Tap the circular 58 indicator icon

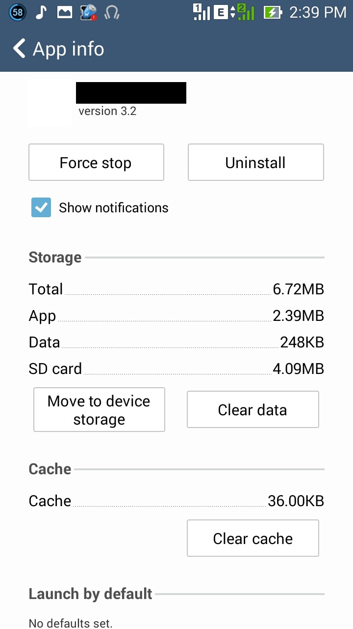tap(18, 12)
